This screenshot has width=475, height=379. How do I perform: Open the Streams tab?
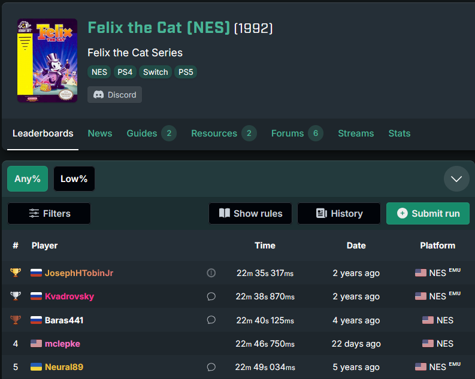[x=356, y=134]
